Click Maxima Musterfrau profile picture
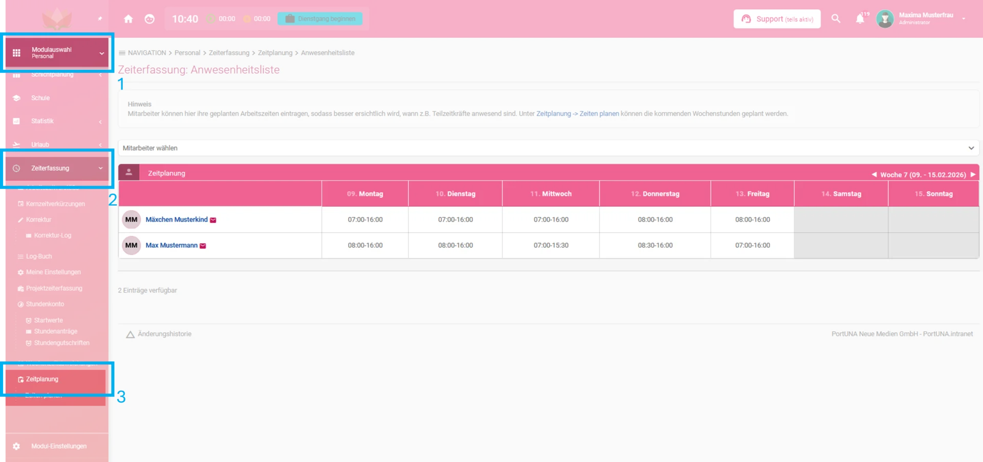 pos(885,19)
